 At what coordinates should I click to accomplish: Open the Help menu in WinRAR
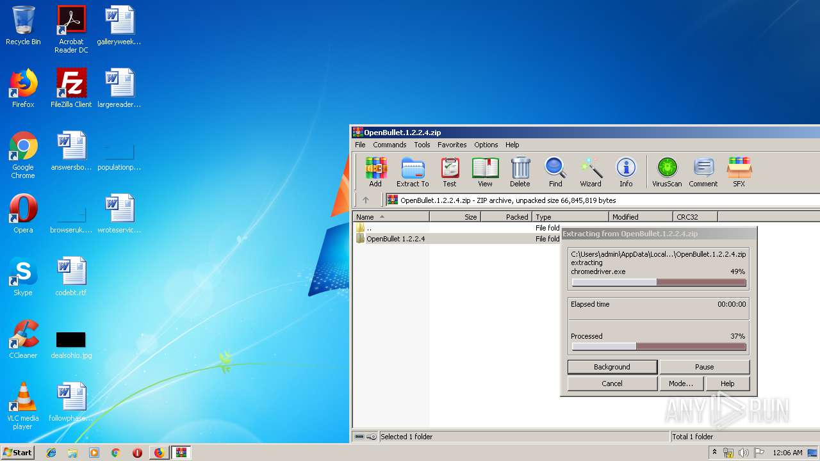512,145
